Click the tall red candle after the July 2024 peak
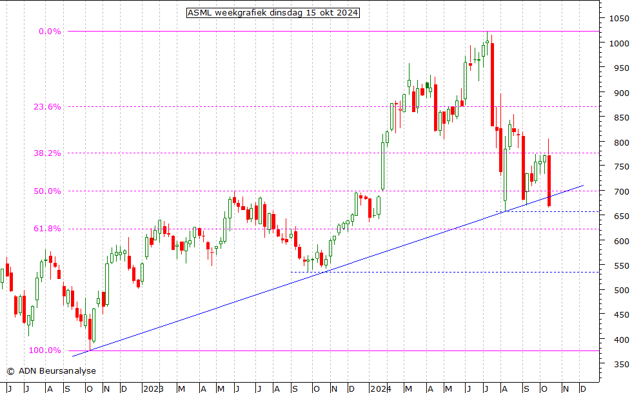The image size is (632, 393). pyautogui.click(x=492, y=84)
